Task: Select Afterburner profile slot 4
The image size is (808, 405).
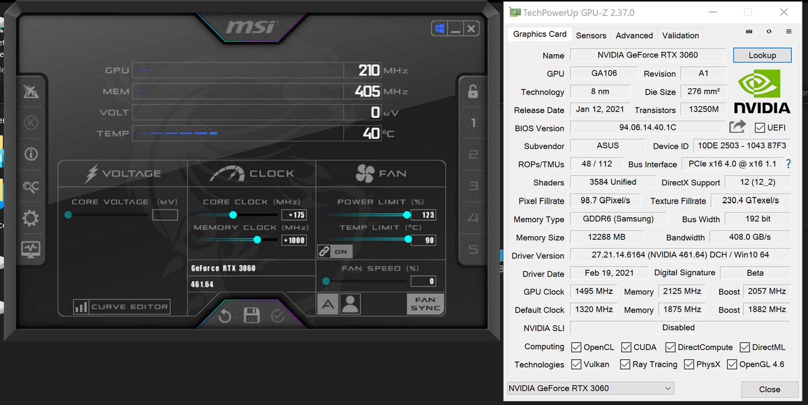Action: pyautogui.click(x=473, y=218)
